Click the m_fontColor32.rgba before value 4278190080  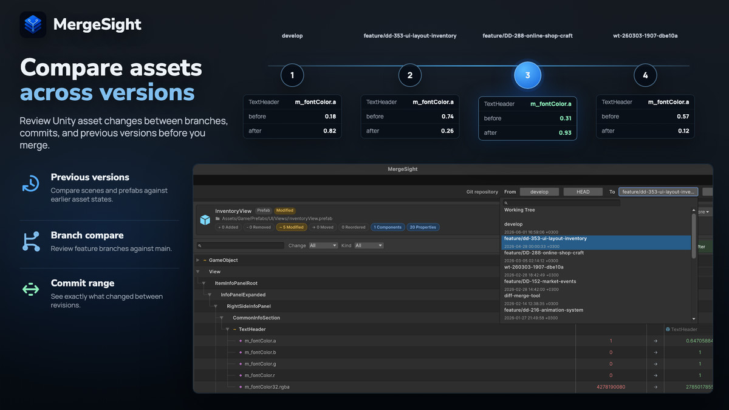611,387
